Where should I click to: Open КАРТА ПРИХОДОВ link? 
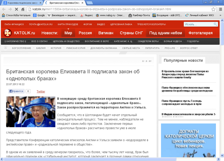coord(68,24)
